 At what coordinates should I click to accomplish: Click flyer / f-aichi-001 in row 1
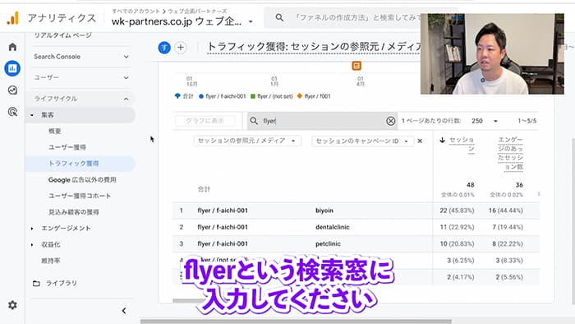click(x=223, y=211)
